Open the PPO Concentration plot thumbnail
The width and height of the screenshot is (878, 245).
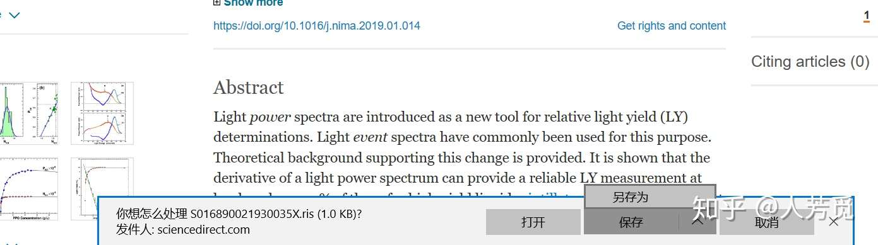point(29,188)
